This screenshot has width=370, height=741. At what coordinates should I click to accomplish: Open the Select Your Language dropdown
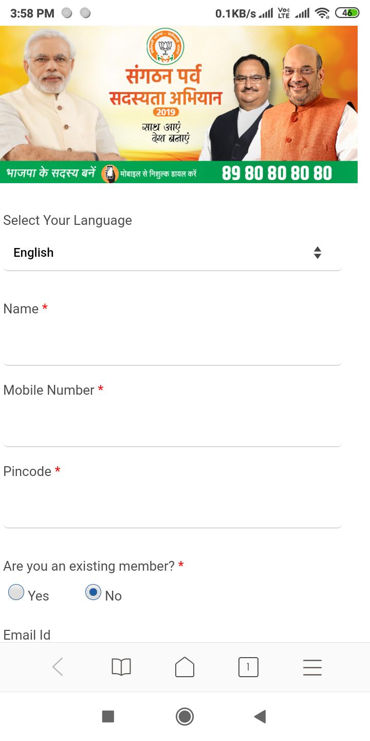172,253
